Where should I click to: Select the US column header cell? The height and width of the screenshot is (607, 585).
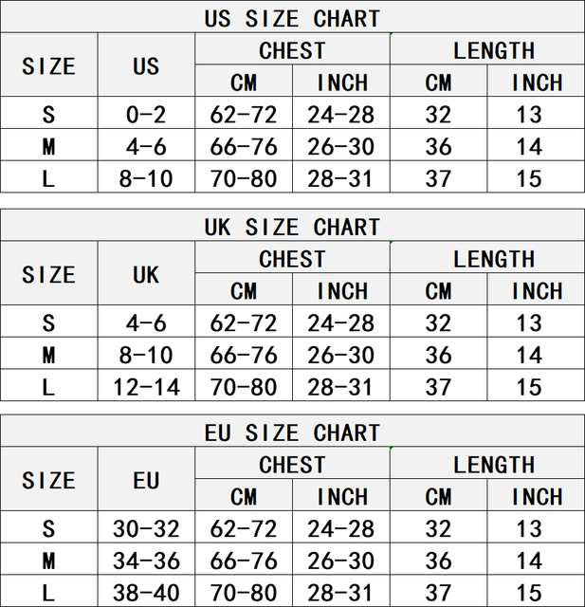pos(146,66)
